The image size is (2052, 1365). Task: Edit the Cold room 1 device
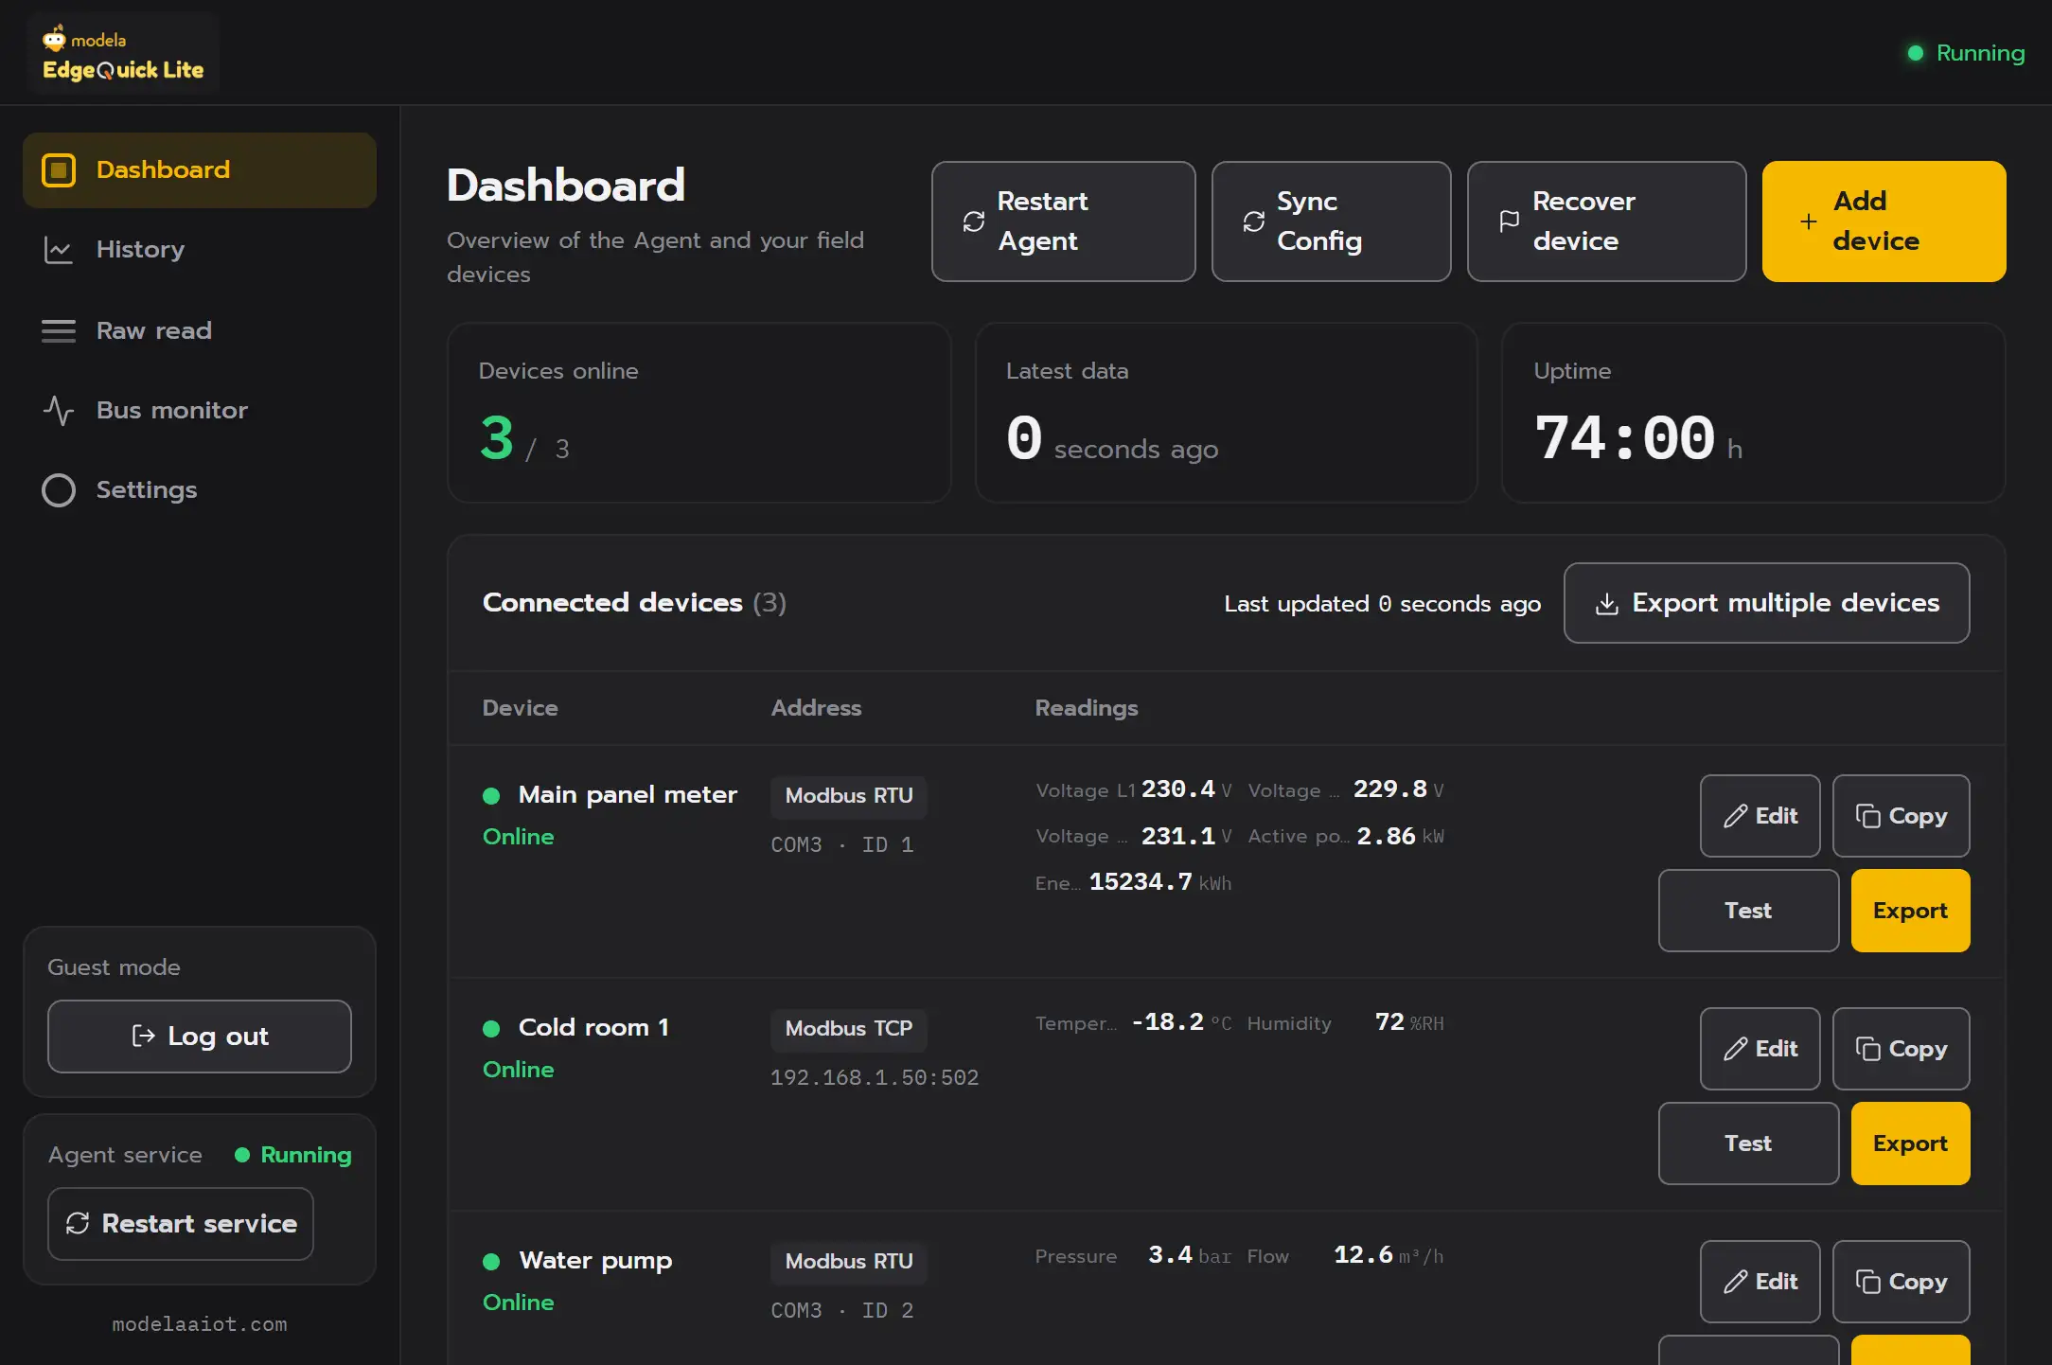(x=1760, y=1049)
